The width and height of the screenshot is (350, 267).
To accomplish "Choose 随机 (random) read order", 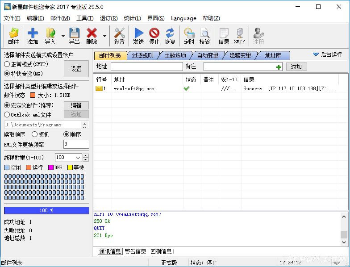I will 34,134.
